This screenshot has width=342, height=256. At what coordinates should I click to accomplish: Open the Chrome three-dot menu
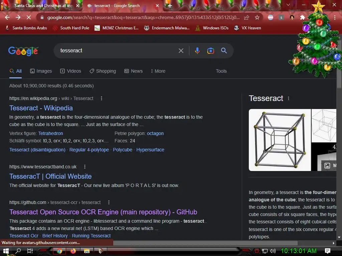click(335, 17)
